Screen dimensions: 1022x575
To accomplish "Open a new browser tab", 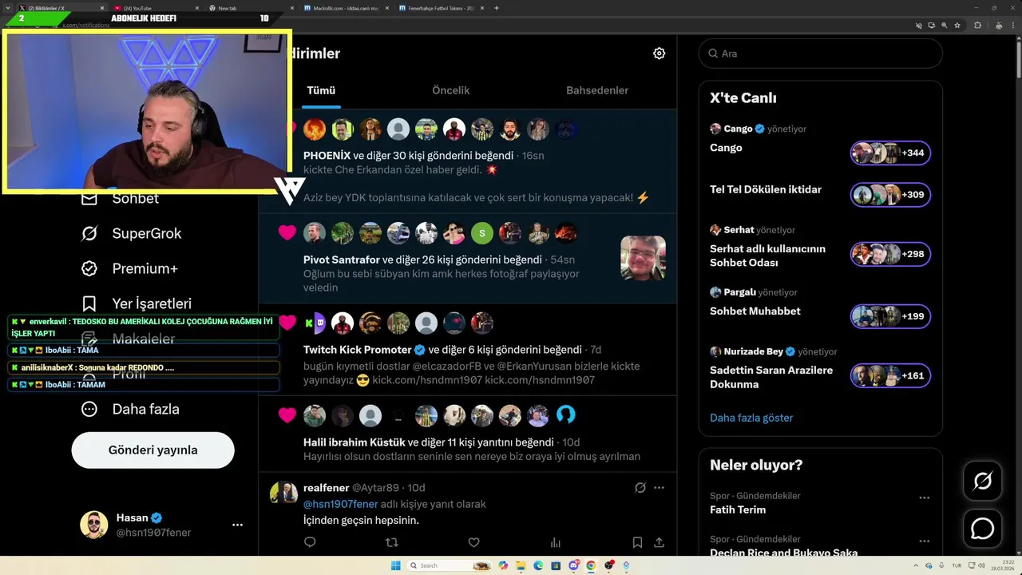I will pos(497,8).
